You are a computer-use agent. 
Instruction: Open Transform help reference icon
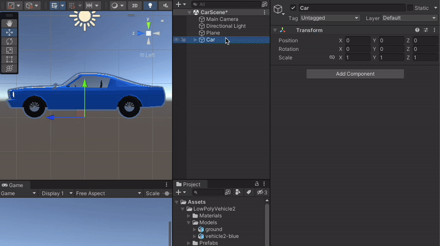click(x=417, y=30)
